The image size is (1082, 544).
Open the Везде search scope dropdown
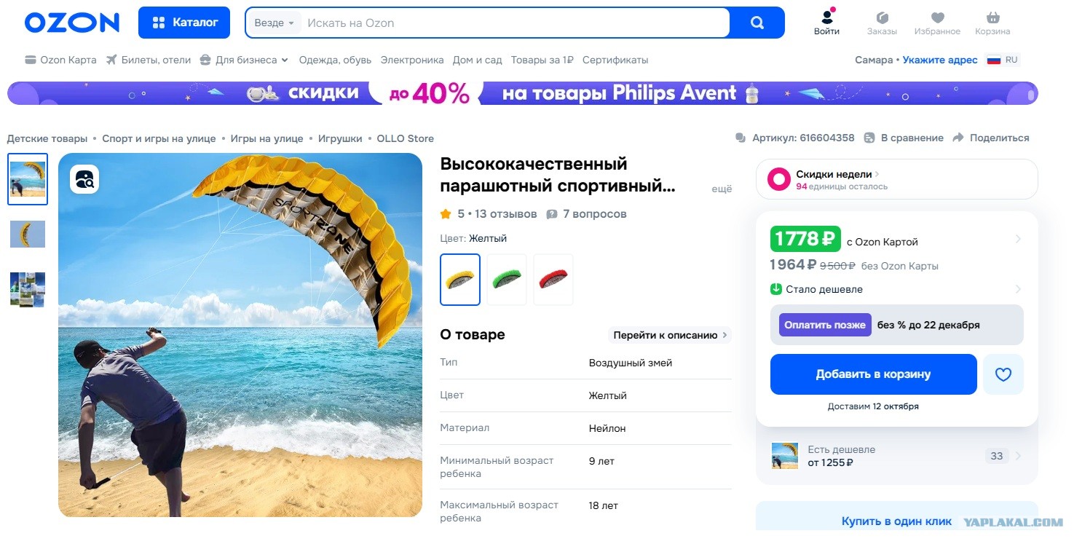pyautogui.click(x=275, y=23)
